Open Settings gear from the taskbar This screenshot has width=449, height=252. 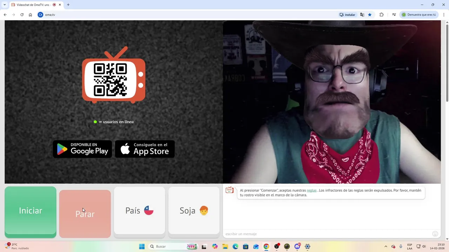click(x=308, y=246)
